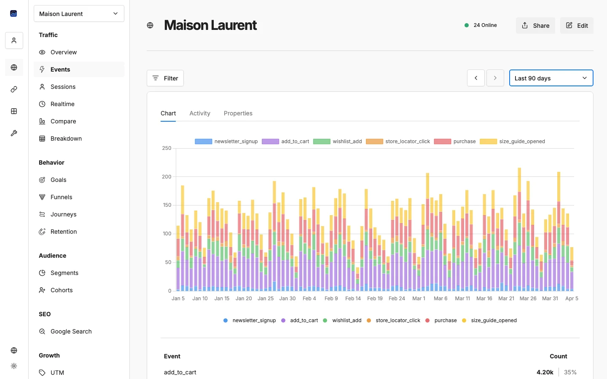Open Journeys in the sidebar
Image resolution: width=607 pixels, height=379 pixels.
coord(79,214)
